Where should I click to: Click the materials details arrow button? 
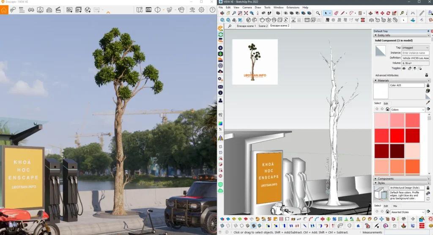(x=428, y=109)
